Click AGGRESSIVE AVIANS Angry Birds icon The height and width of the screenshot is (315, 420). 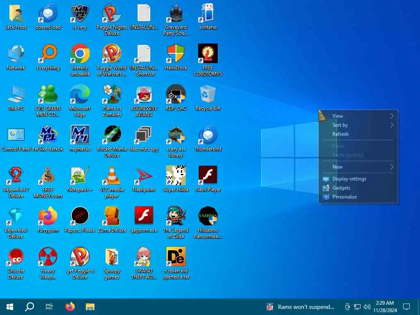click(x=144, y=94)
